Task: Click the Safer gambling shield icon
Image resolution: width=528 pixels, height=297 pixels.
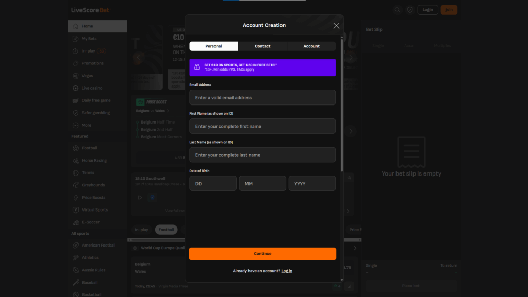Action: pyautogui.click(x=76, y=113)
